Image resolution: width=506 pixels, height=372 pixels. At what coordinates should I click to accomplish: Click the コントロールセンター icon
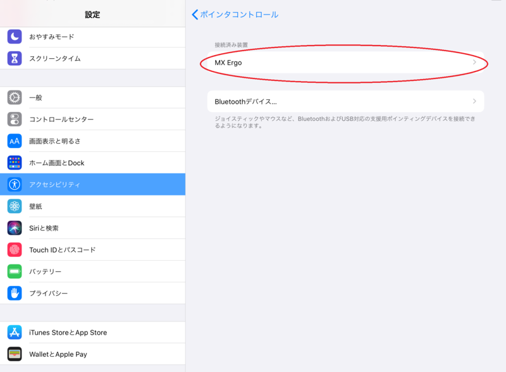pyautogui.click(x=13, y=119)
